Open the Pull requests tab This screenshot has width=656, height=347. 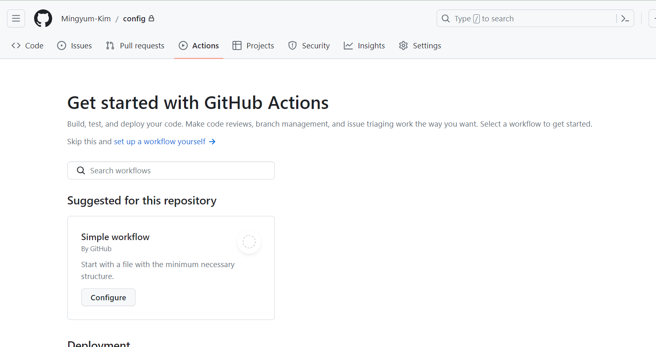135,45
